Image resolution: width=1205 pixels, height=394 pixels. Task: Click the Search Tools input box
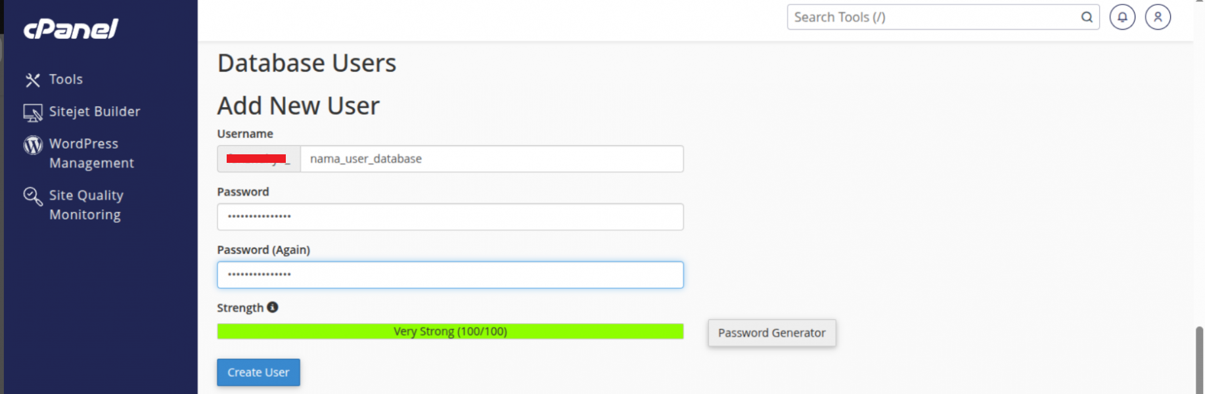933,17
